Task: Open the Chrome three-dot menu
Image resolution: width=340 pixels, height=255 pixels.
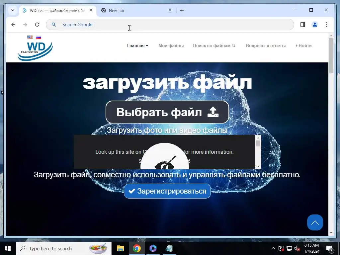Action: click(327, 25)
